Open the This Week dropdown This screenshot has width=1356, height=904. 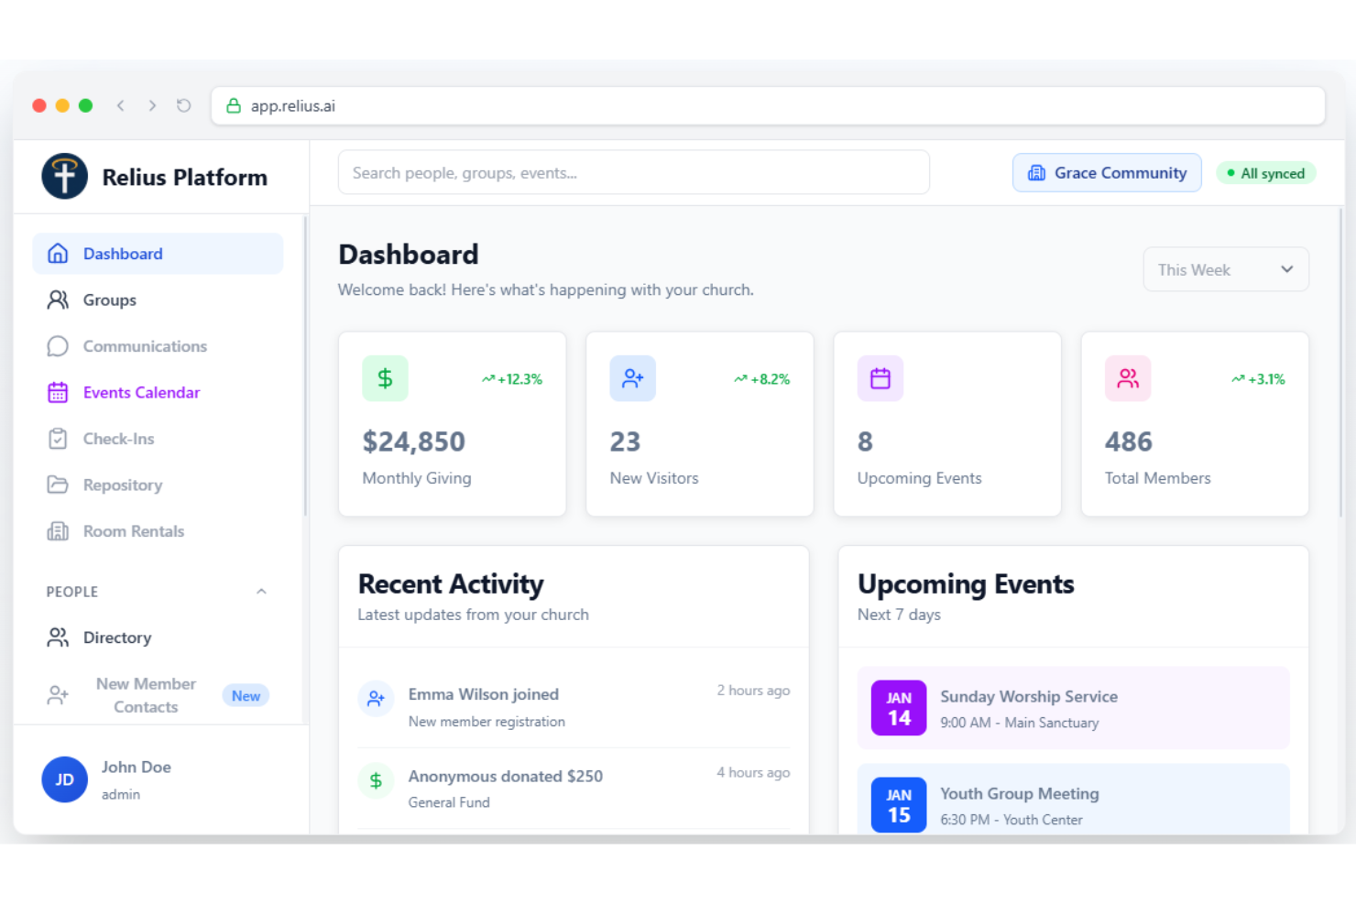click(x=1225, y=269)
